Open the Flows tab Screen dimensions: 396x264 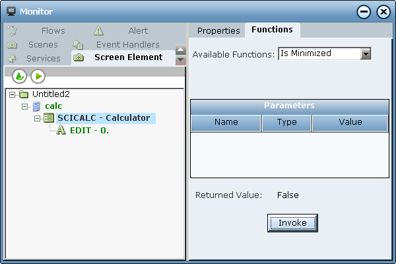[53, 30]
